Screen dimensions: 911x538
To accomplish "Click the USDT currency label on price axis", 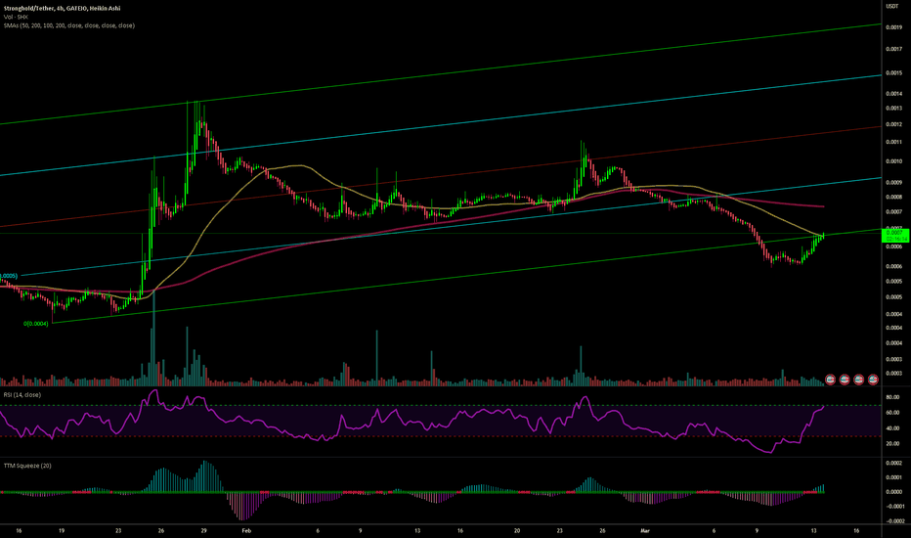I will (891, 6).
